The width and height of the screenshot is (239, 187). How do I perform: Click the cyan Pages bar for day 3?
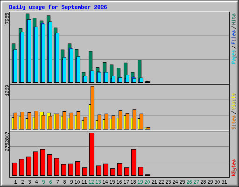(29, 51)
